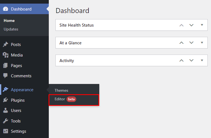Go to the Updates page
211x138 pixels.
(11, 29)
